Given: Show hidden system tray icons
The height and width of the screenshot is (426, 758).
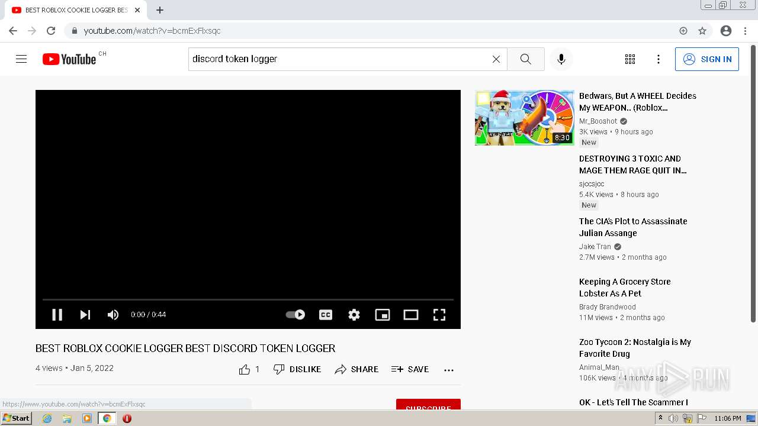Looking at the screenshot, I should pyautogui.click(x=660, y=418).
